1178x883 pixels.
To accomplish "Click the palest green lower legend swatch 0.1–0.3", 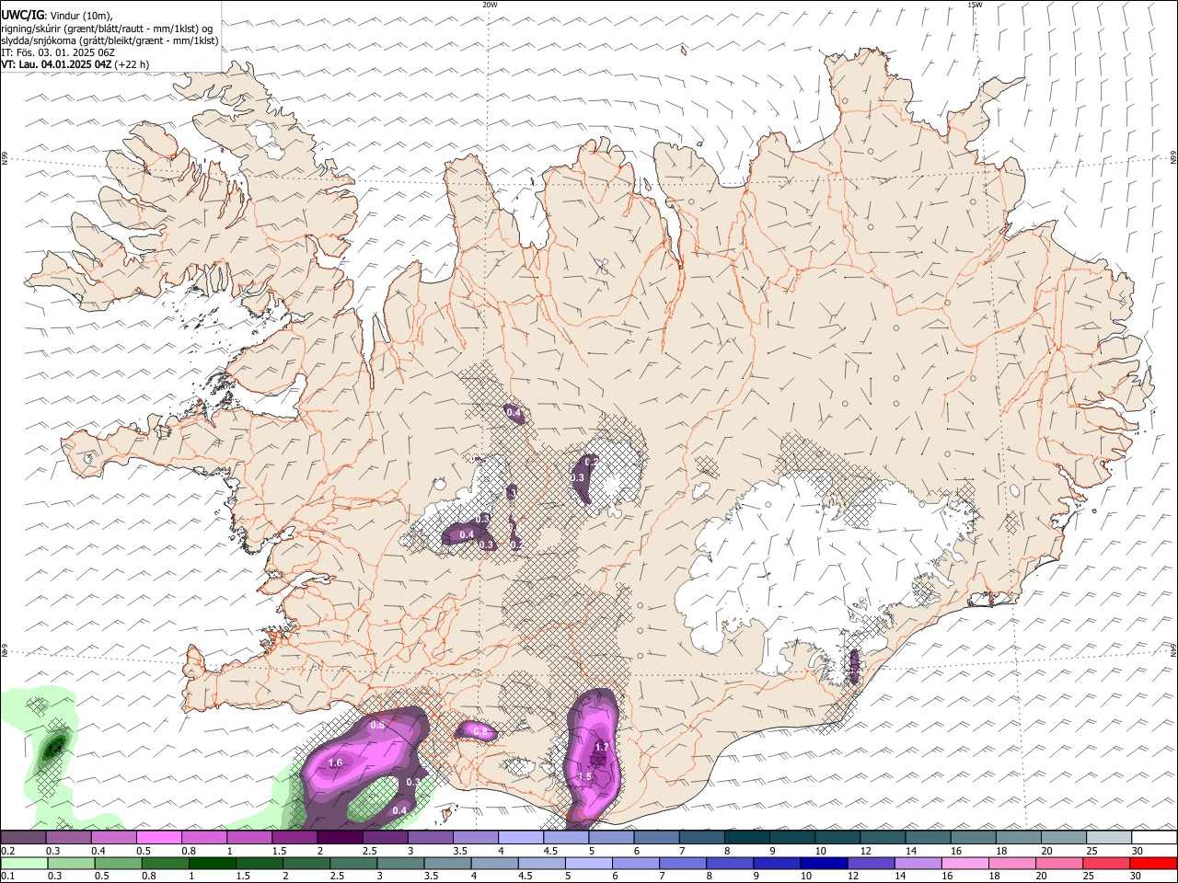I will point(24,864).
